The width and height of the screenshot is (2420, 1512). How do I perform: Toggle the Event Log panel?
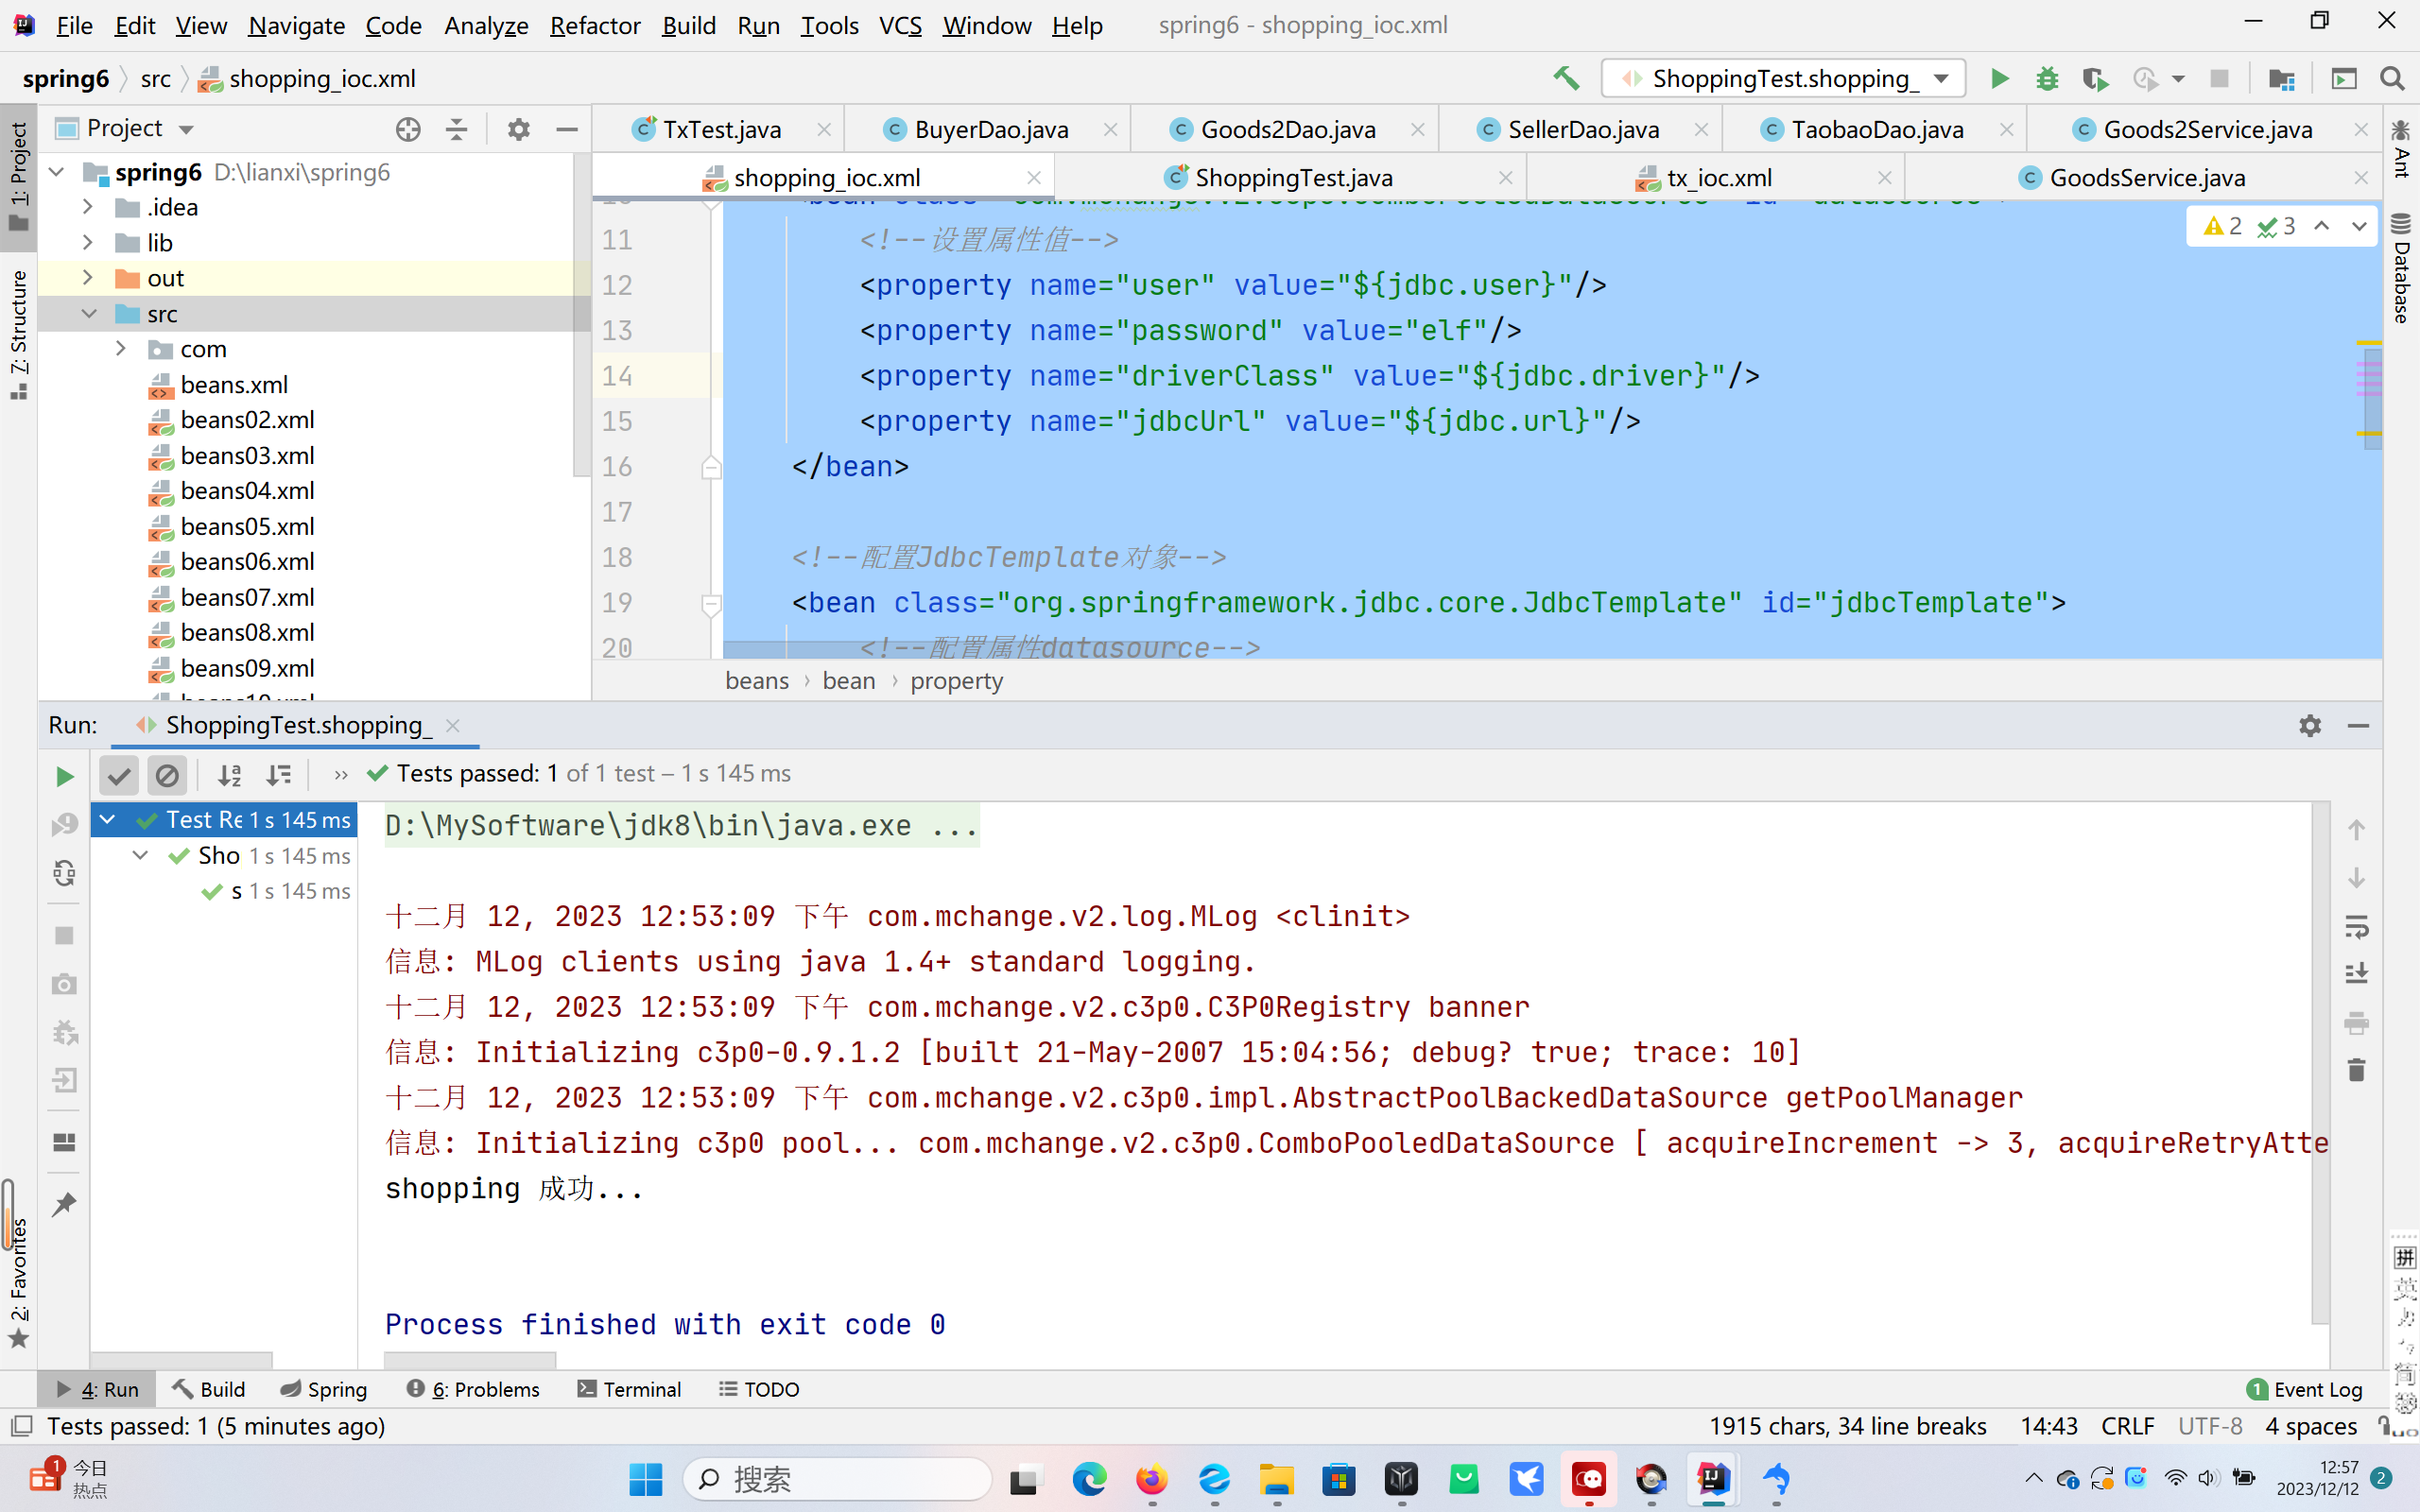tap(2304, 1389)
